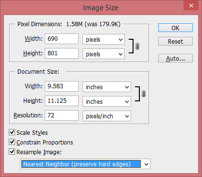The image size is (202, 177).
Task: Click the document Height field 11.125
Action: click(x=62, y=101)
